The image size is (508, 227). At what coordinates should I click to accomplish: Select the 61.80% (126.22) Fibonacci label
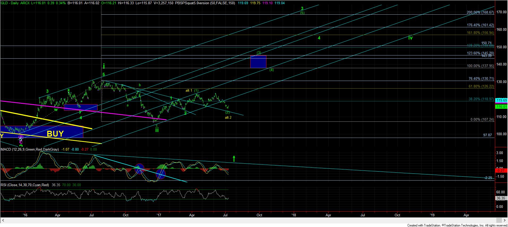click(x=481, y=86)
